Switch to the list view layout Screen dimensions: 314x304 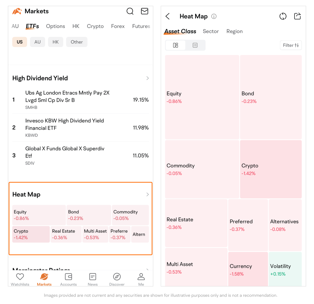(x=195, y=45)
